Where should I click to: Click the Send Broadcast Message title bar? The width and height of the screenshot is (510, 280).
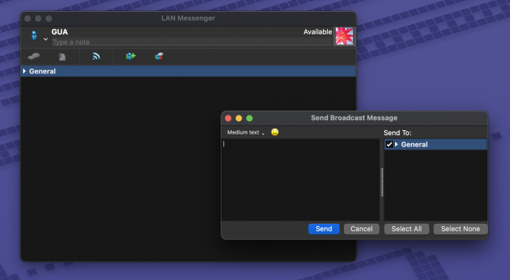pos(354,118)
